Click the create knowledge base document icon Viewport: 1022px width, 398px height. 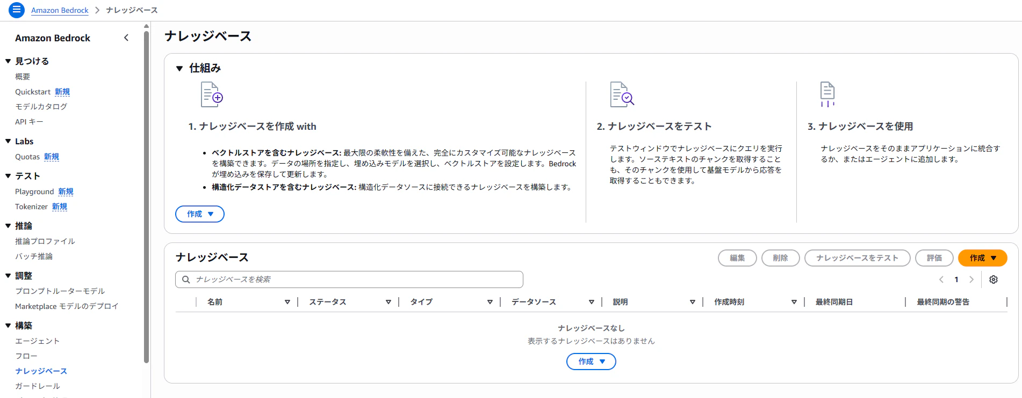pos(212,94)
